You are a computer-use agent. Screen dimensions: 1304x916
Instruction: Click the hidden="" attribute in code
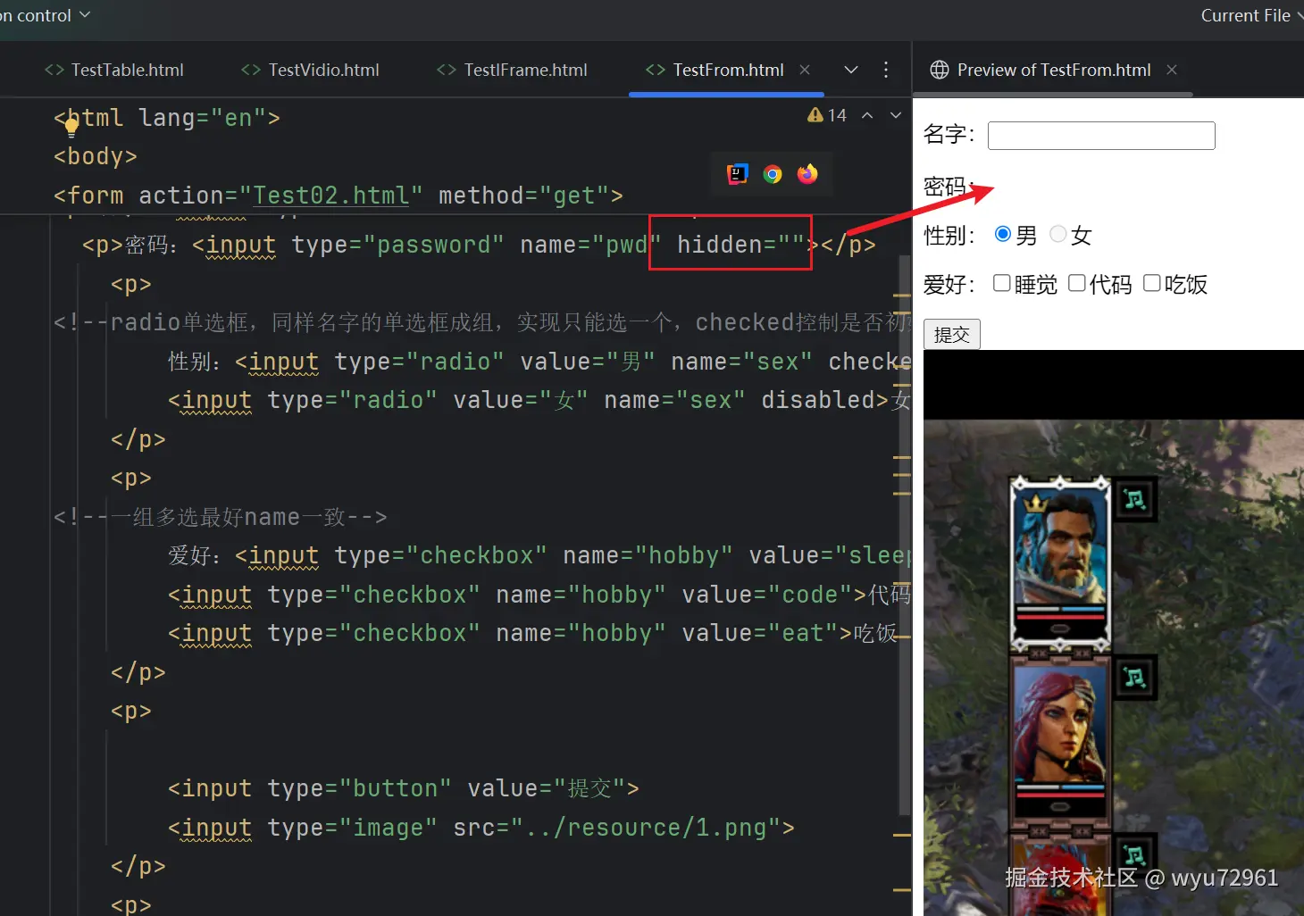(x=741, y=245)
